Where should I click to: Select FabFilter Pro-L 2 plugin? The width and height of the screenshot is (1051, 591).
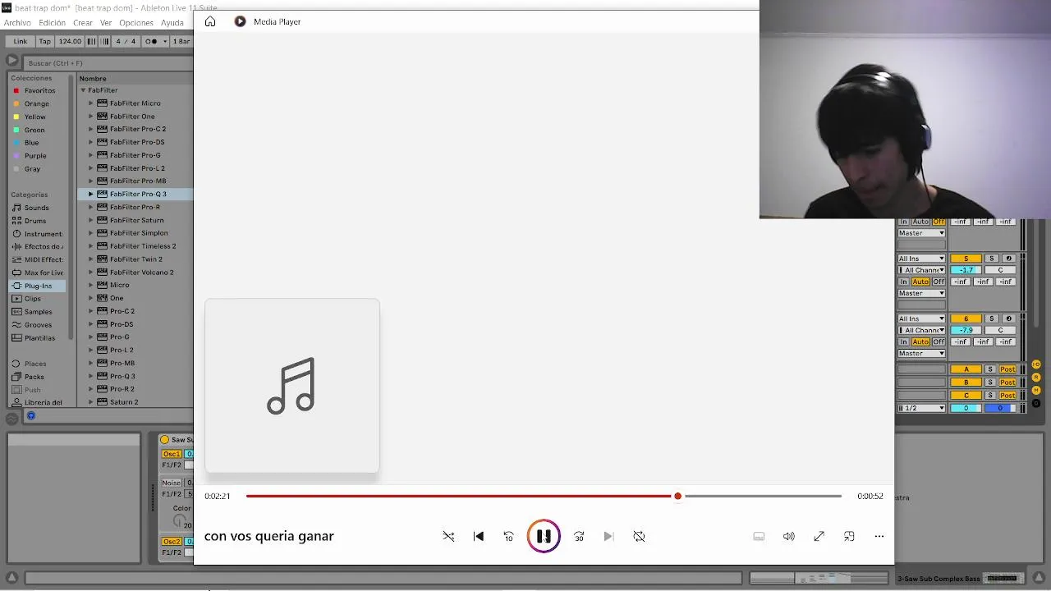[137, 168]
